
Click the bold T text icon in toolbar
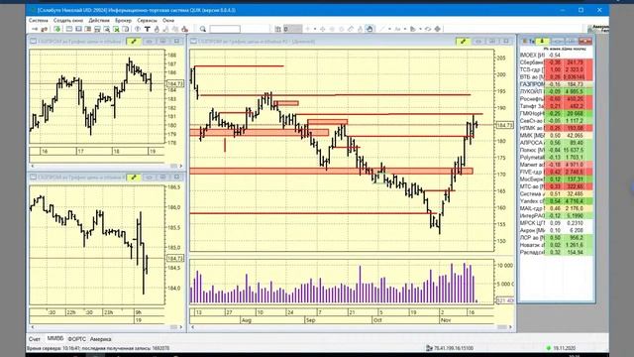[x=148, y=29]
